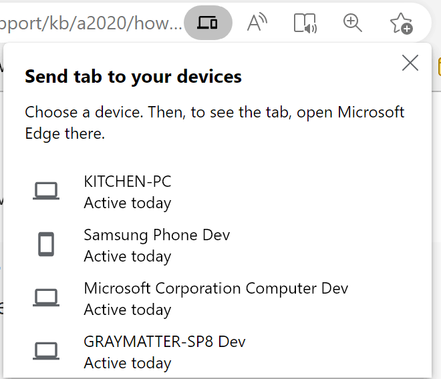Add page to favorites with the star icon
This screenshot has width=441, height=379.
pos(401,23)
